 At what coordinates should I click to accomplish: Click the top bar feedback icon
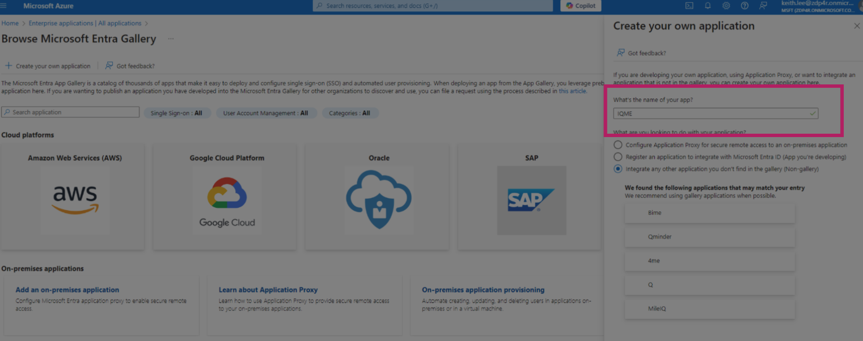pyautogui.click(x=763, y=6)
